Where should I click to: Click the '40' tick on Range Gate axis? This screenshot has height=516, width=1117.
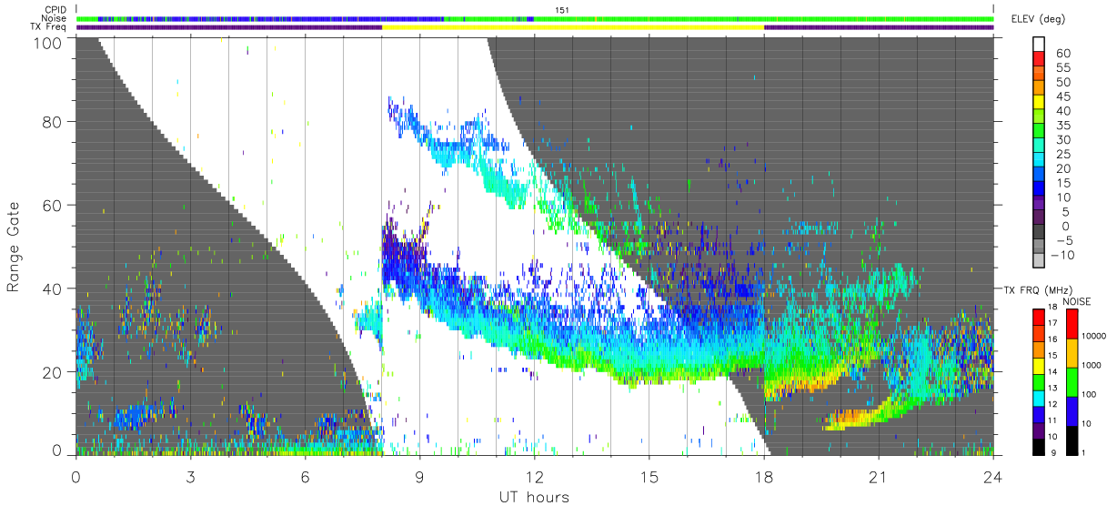point(52,288)
